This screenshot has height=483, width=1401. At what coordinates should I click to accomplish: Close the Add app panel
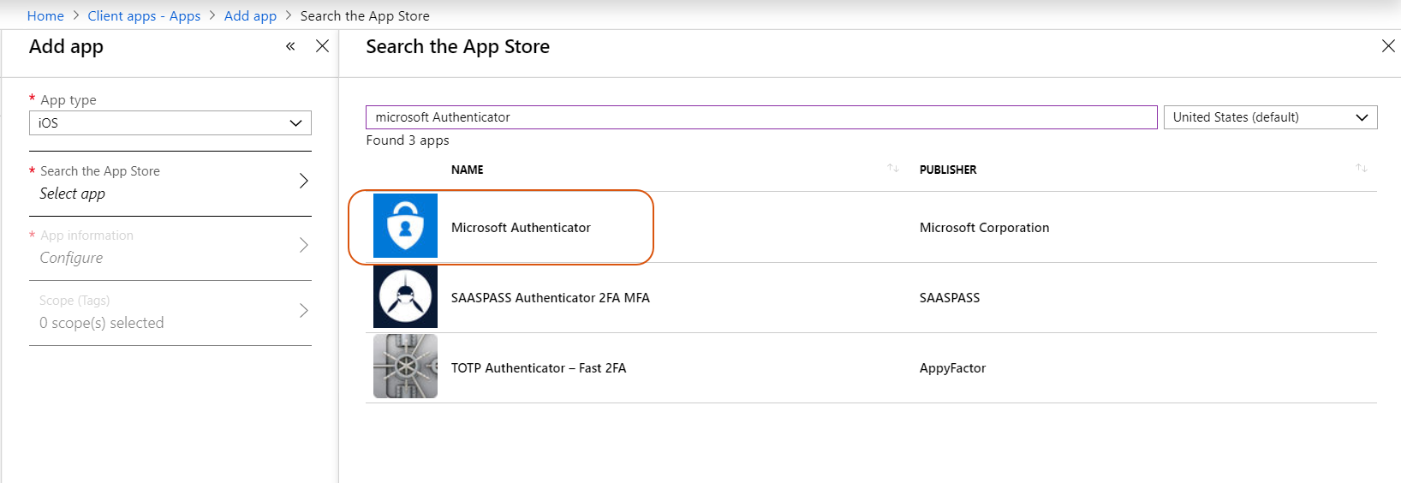322,46
